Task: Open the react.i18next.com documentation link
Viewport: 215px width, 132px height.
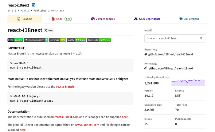Action: click(67, 117)
